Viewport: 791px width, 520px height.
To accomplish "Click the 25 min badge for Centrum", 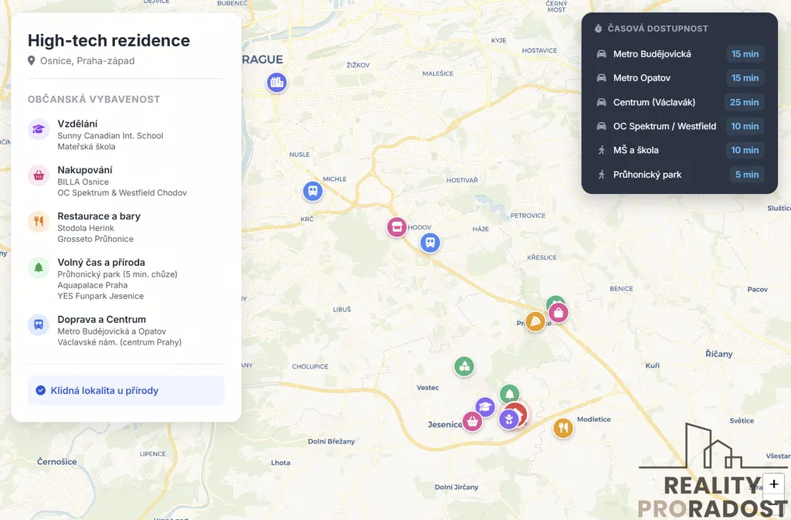I will 744,102.
